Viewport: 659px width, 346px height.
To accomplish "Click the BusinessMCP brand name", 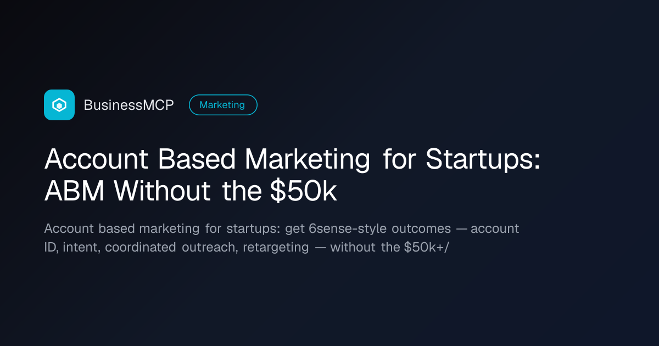I will tap(129, 105).
